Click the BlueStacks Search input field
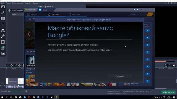This screenshot has width=177, height=99. tap(137, 15)
